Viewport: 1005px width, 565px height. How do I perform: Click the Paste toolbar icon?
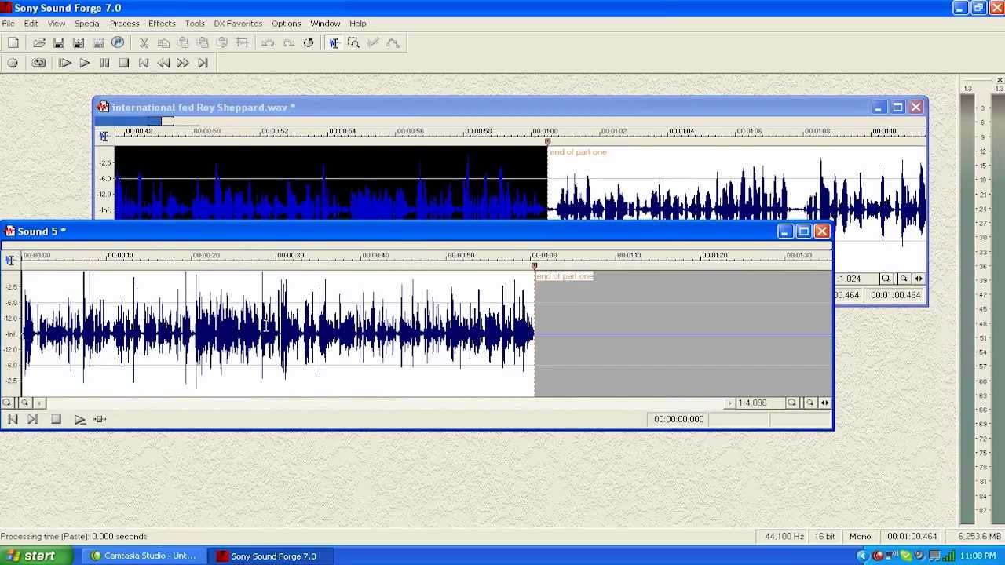click(183, 43)
